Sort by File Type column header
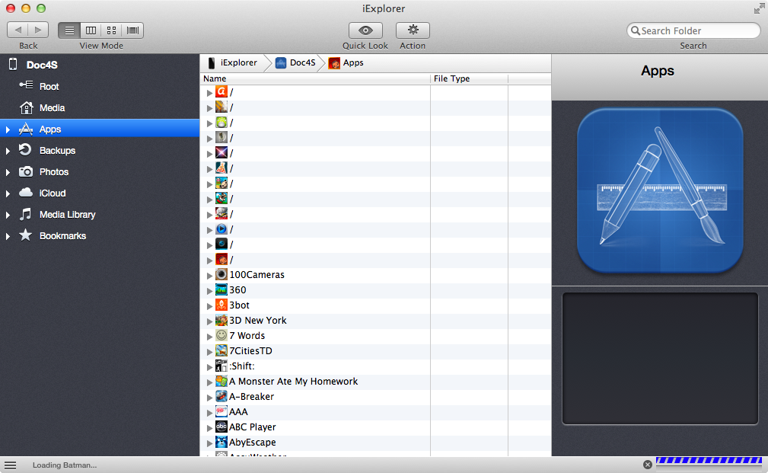 click(468, 78)
